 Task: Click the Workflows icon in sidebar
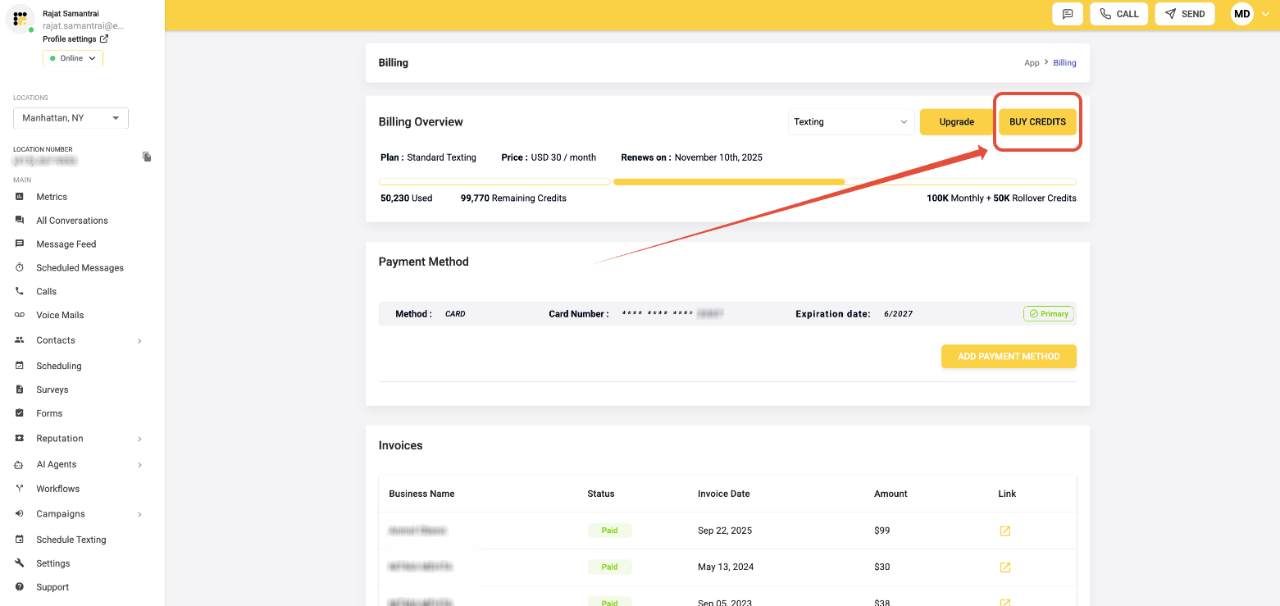[20, 489]
